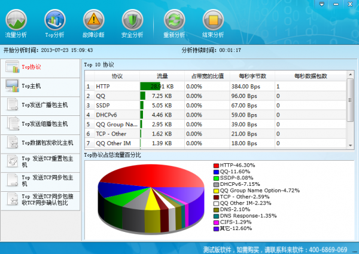Click the Top协议 sidebar icon
The image size is (359, 254).
tap(13, 67)
